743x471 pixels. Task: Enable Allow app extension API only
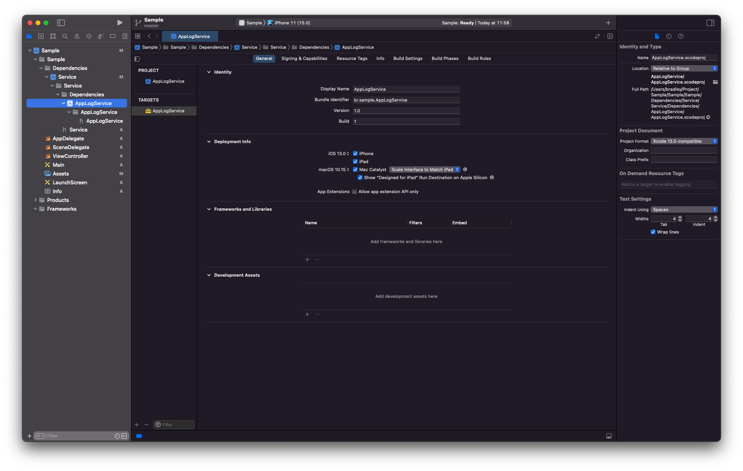tap(355, 192)
